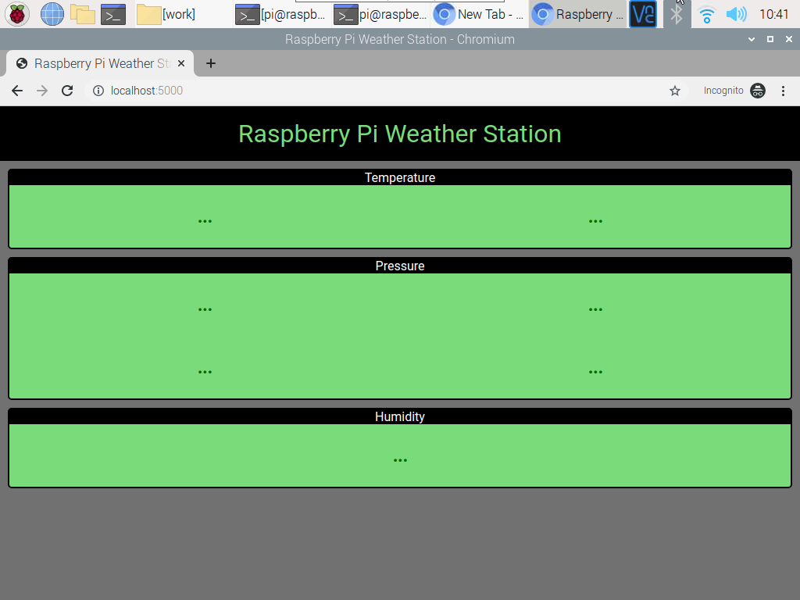
Task: Open the File Manager folders icon
Action: tap(83, 14)
